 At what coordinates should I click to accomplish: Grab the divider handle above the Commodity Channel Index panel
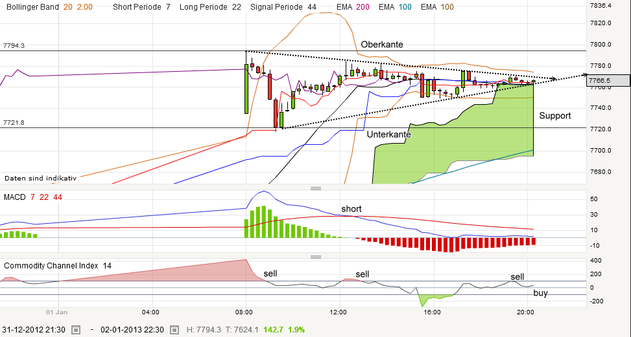316,257
